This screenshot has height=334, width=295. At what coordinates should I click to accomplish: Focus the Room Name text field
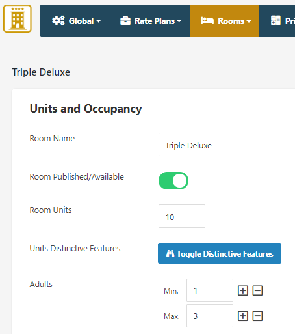click(227, 145)
